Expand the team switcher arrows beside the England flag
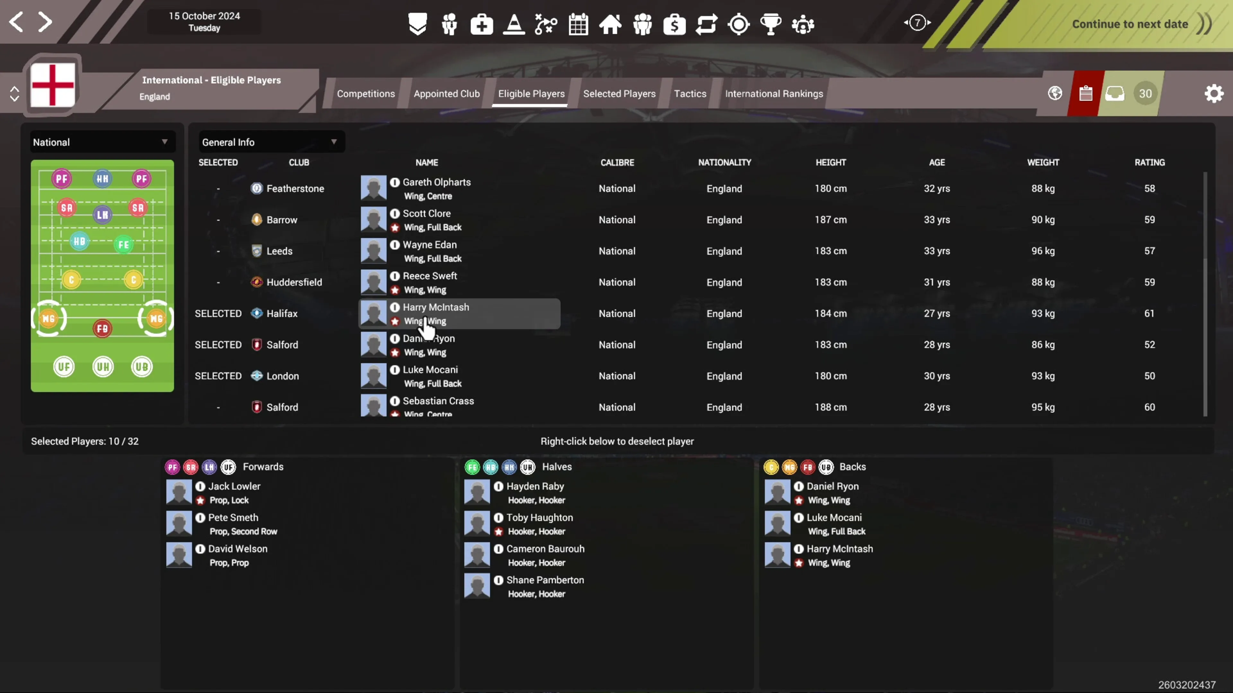The width and height of the screenshot is (1233, 693). tap(14, 94)
